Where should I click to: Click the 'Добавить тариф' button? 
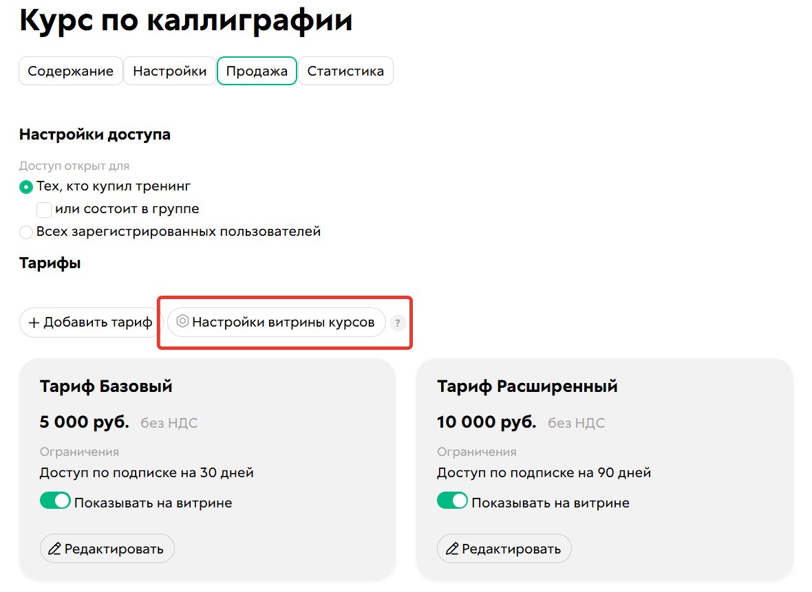click(x=88, y=322)
